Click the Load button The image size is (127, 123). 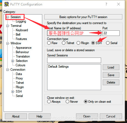click(x=111, y=67)
